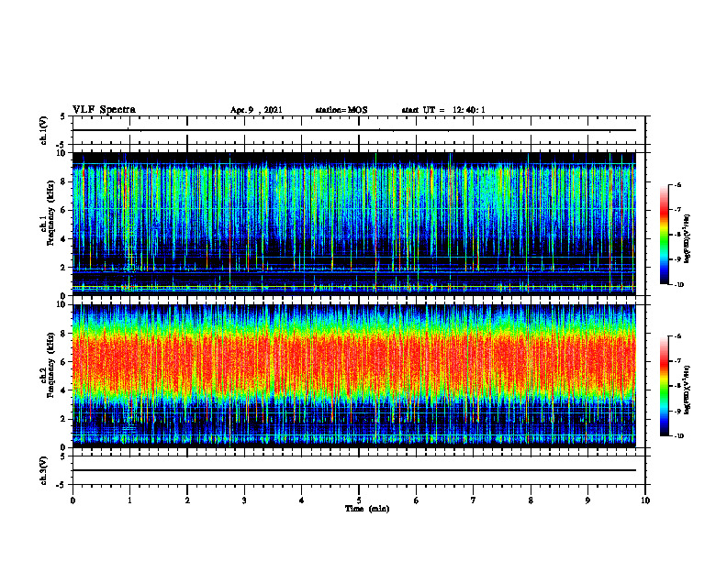Click the ch.3 voltage waveform trace line
Image resolution: width=727 pixels, height=561 pixels.
(x=354, y=470)
